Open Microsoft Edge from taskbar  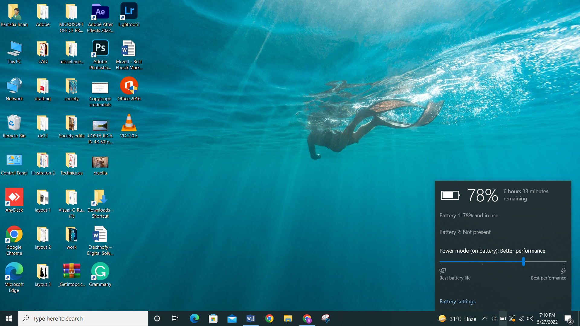pos(194,318)
